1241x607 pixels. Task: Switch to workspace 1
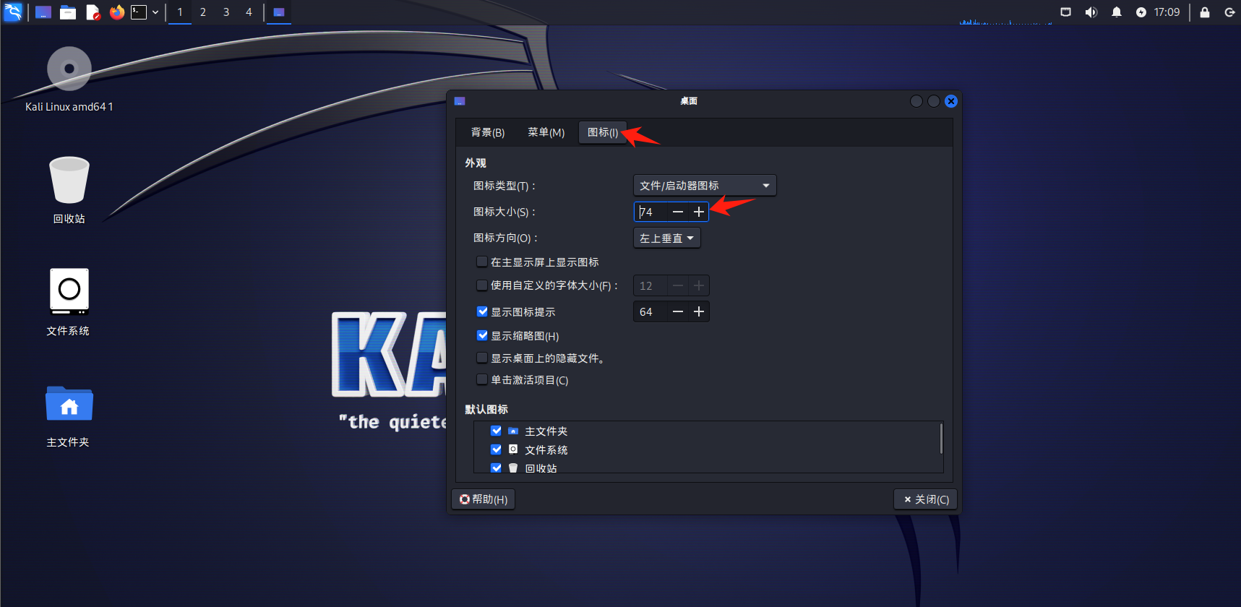[180, 12]
